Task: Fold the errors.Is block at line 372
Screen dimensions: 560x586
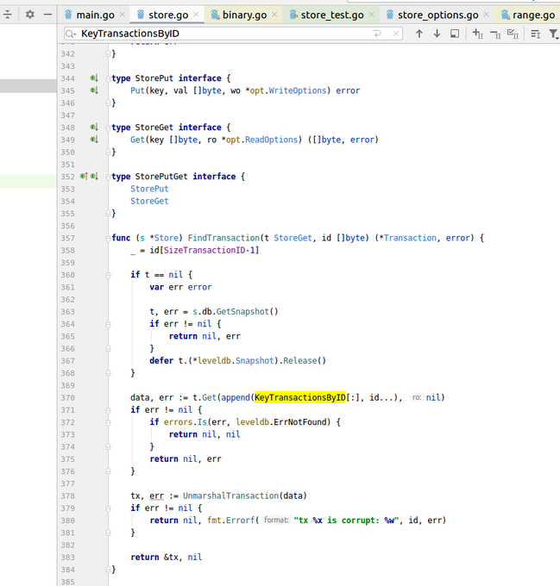Action: click(x=108, y=422)
